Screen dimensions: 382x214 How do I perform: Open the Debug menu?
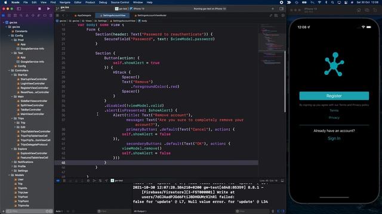click(x=103, y=2)
